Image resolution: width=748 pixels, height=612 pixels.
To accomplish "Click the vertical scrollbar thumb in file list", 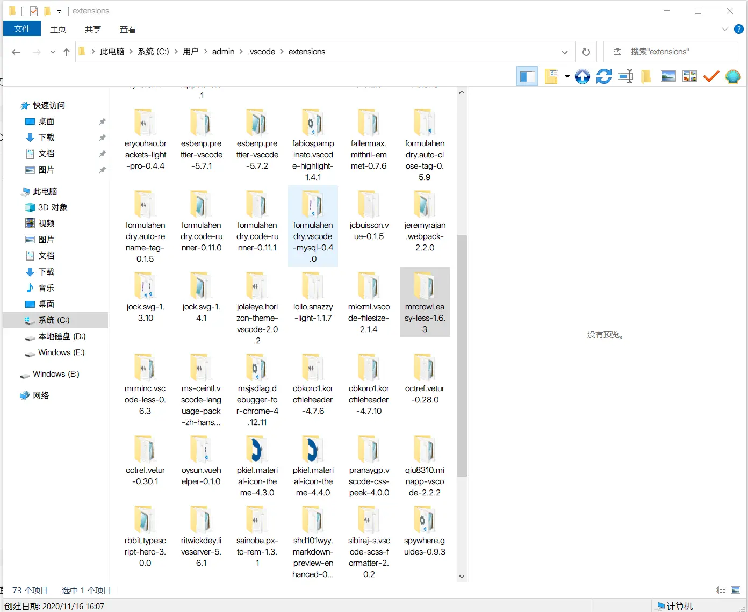I will point(462,355).
